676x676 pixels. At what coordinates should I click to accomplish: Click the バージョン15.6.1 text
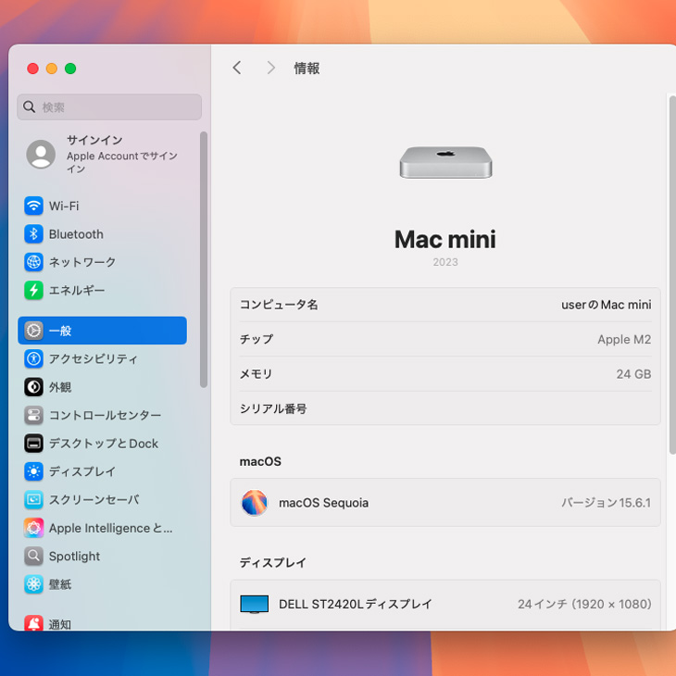[x=607, y=503]
